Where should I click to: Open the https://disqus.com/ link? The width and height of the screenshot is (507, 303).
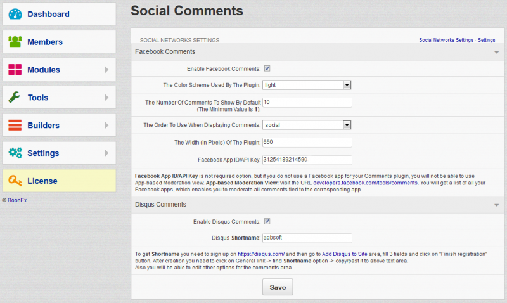pyautogui.click(x=261, y=254)
